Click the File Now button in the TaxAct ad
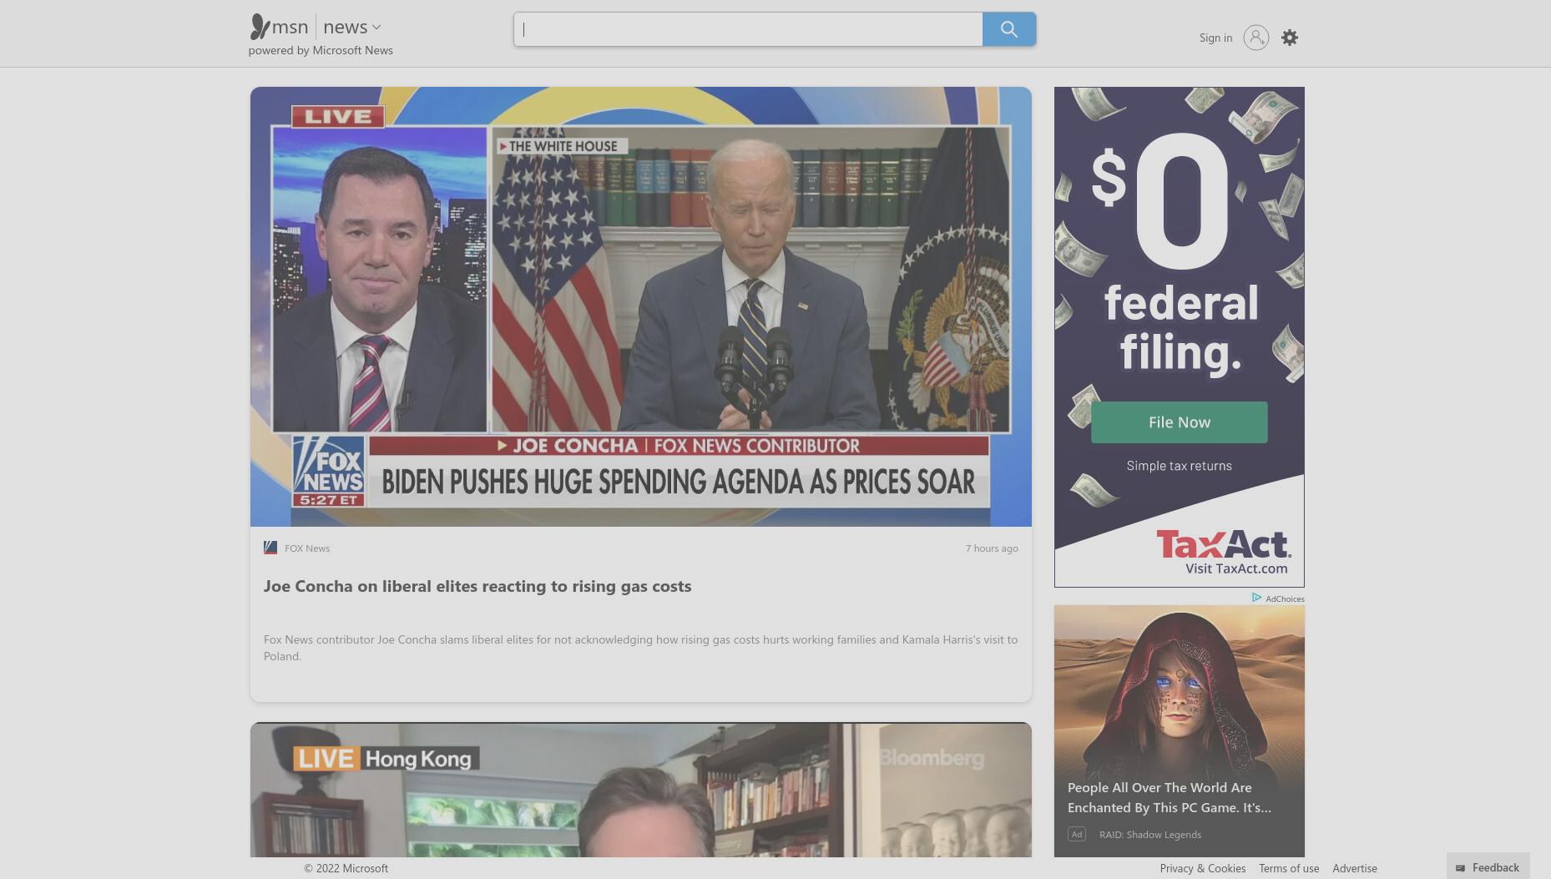The height and width of the screenshot is (879, 1551). [1179, 422]
